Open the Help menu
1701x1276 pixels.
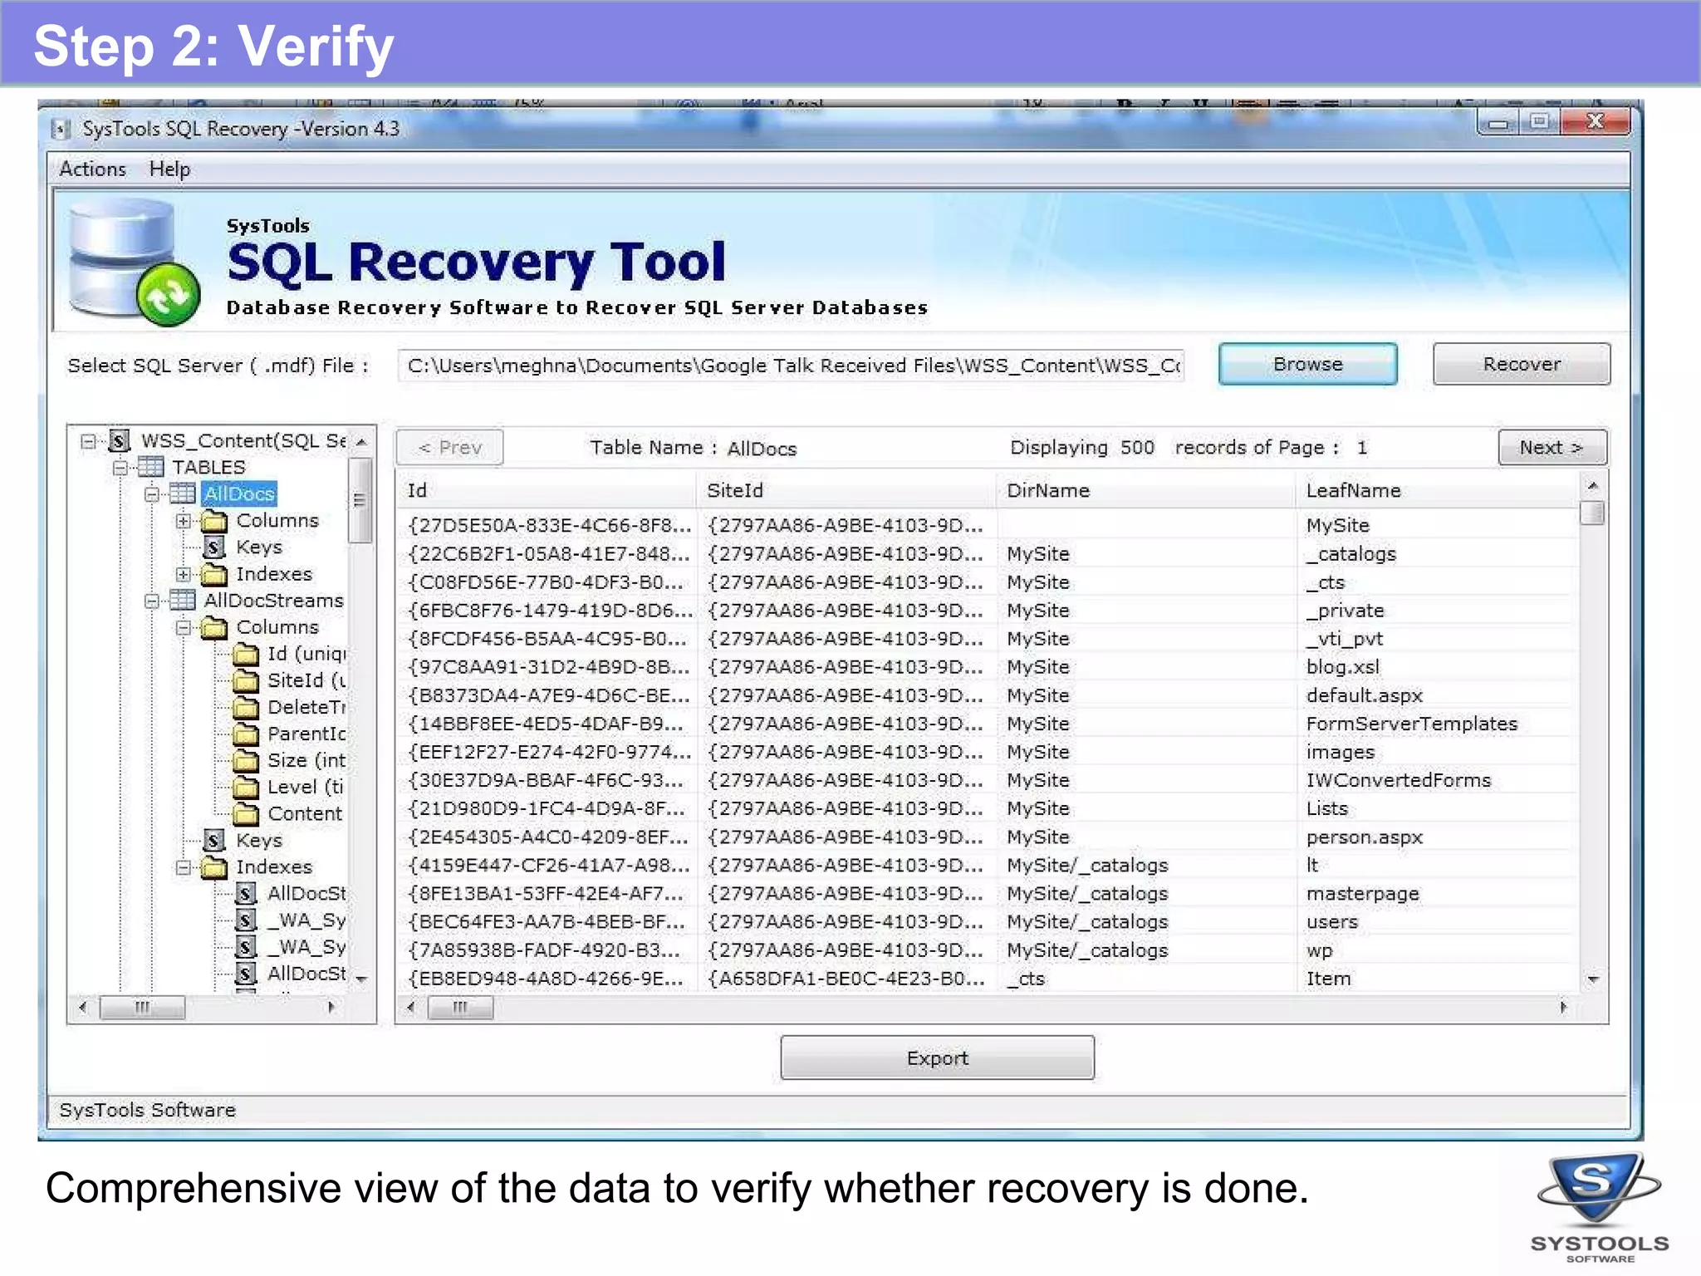pos(169,169)
